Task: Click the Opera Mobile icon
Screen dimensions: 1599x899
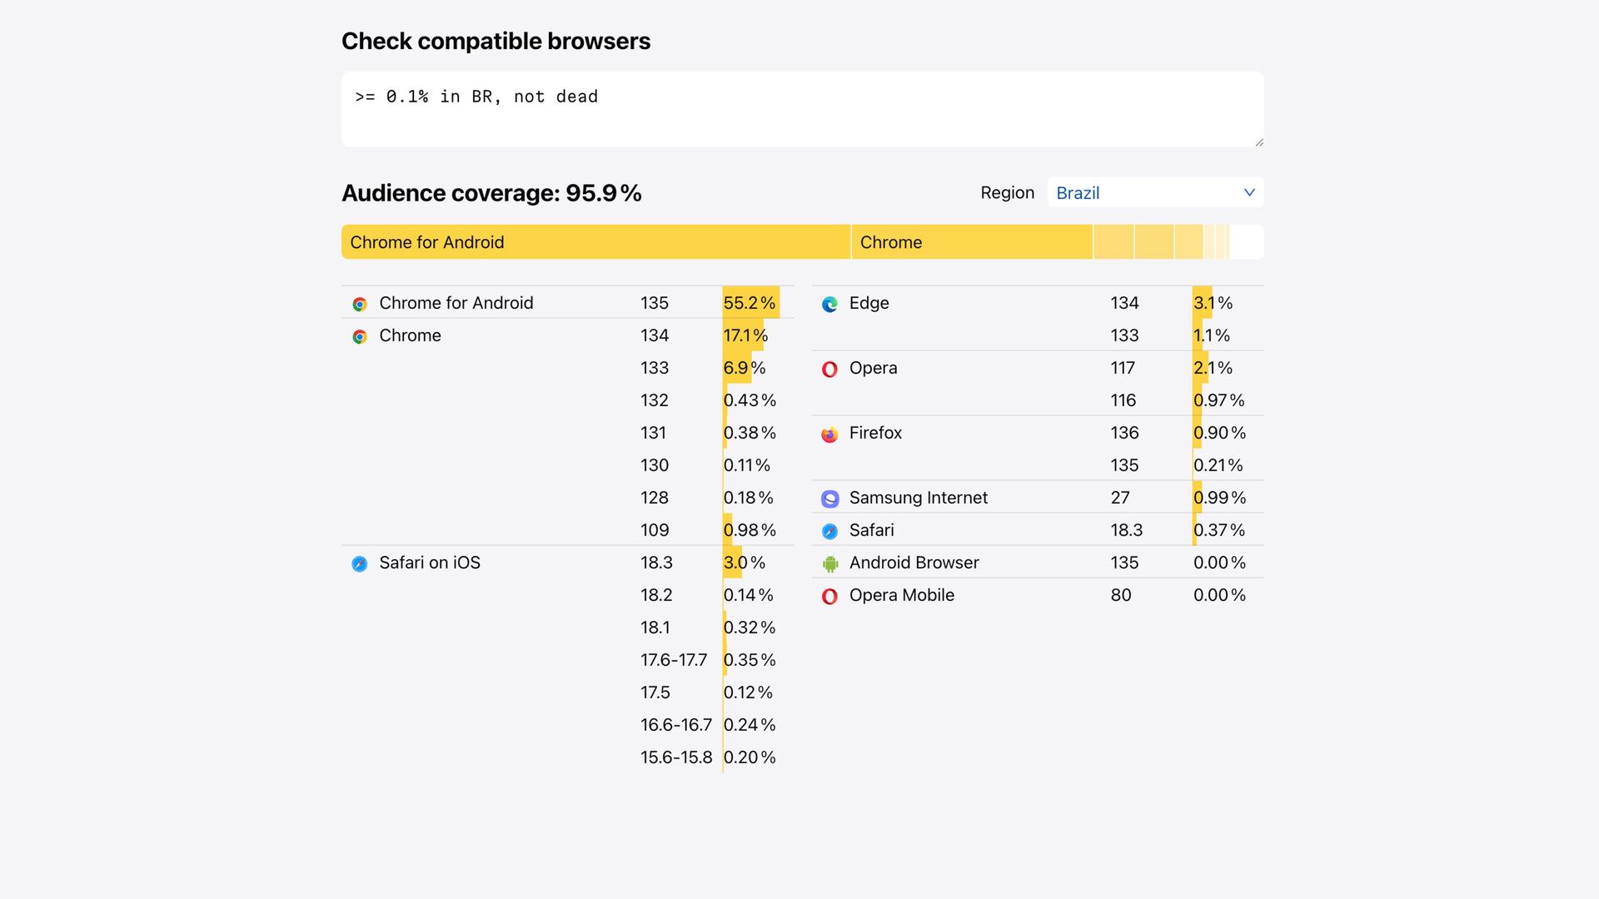Action: [x=829, y=597]
